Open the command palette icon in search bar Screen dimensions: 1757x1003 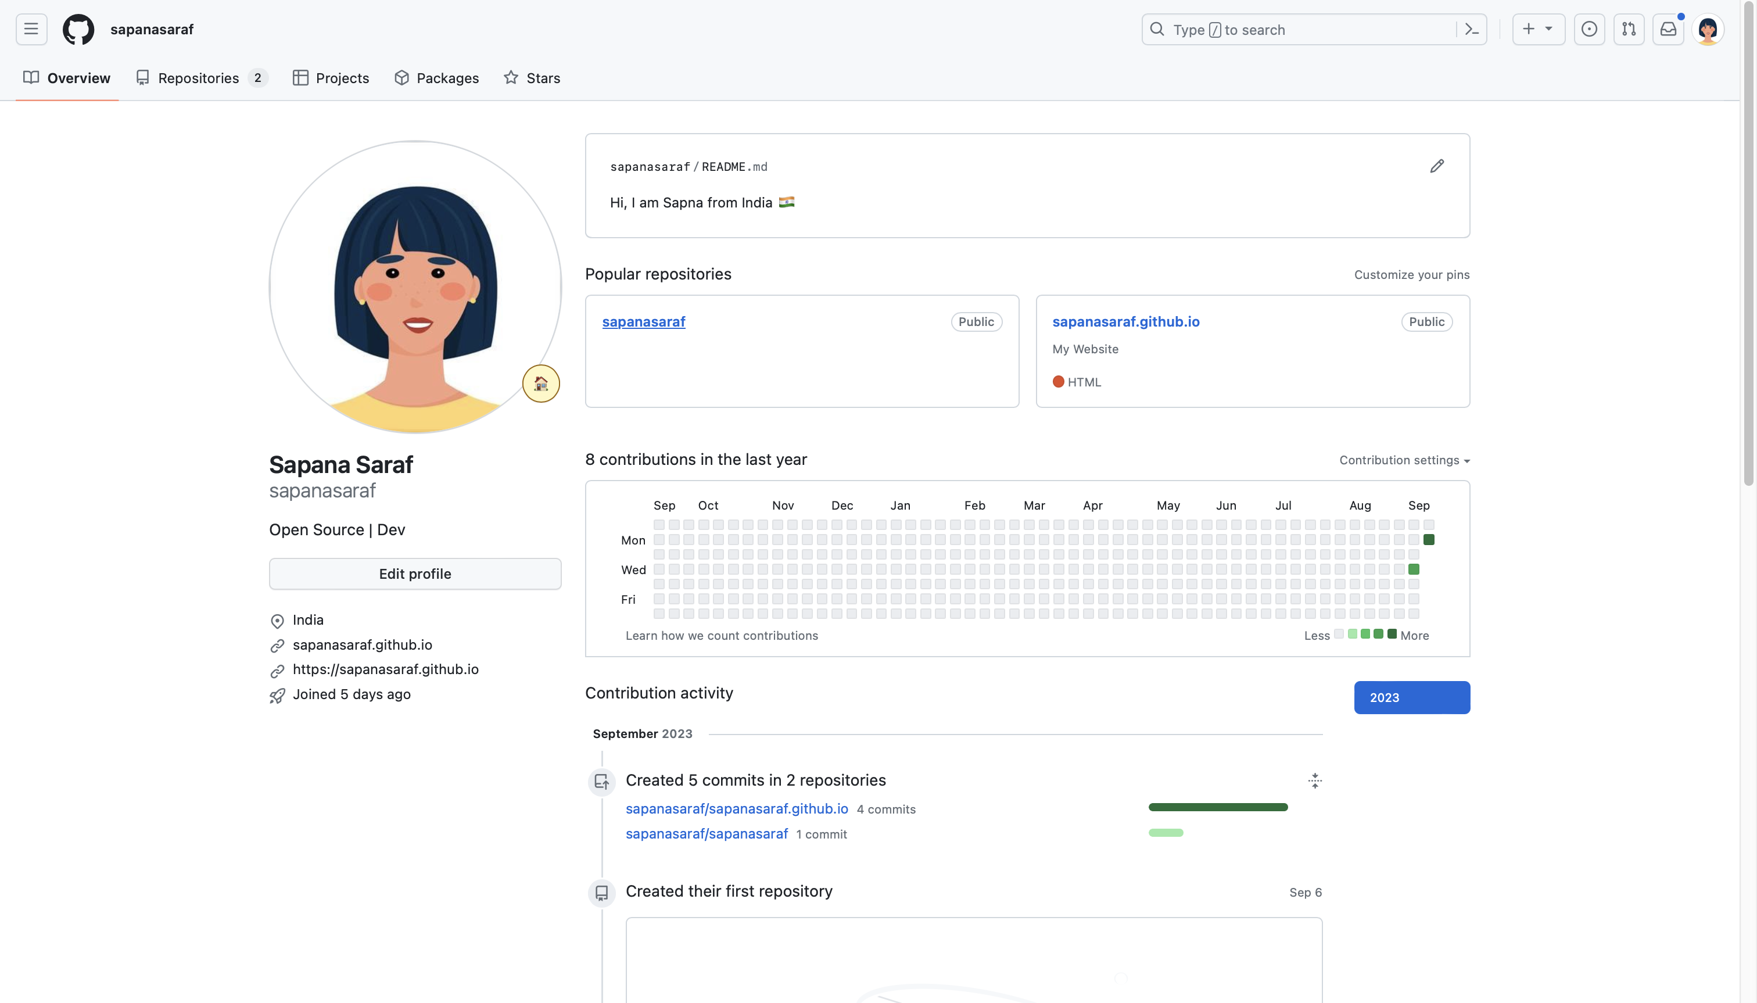1472,29
